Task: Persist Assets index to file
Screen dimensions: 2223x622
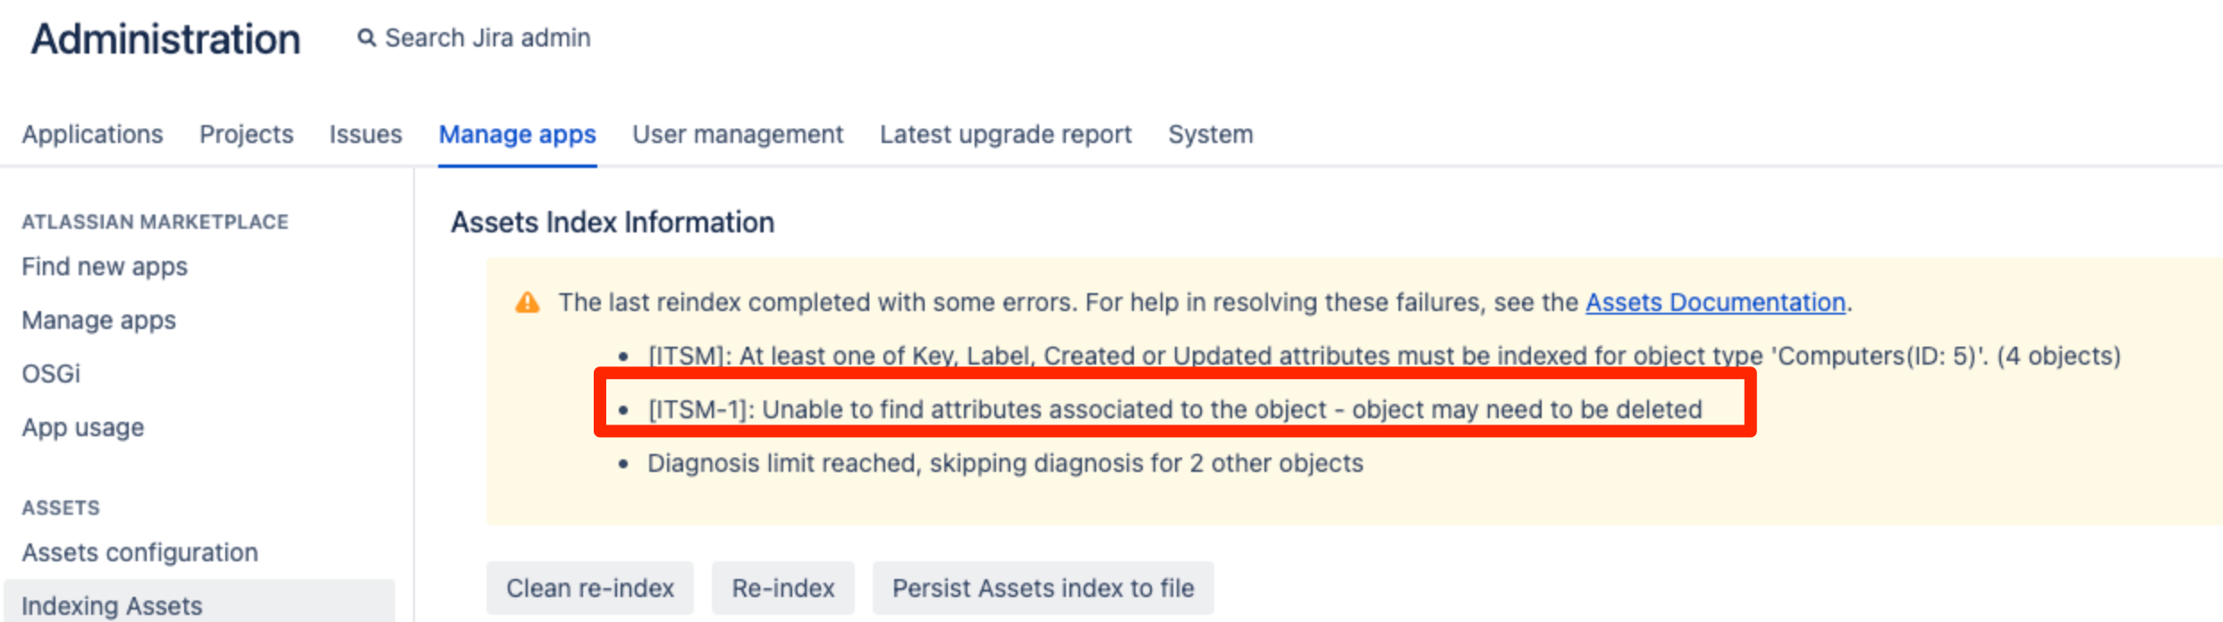Action: coord(1043,588)
